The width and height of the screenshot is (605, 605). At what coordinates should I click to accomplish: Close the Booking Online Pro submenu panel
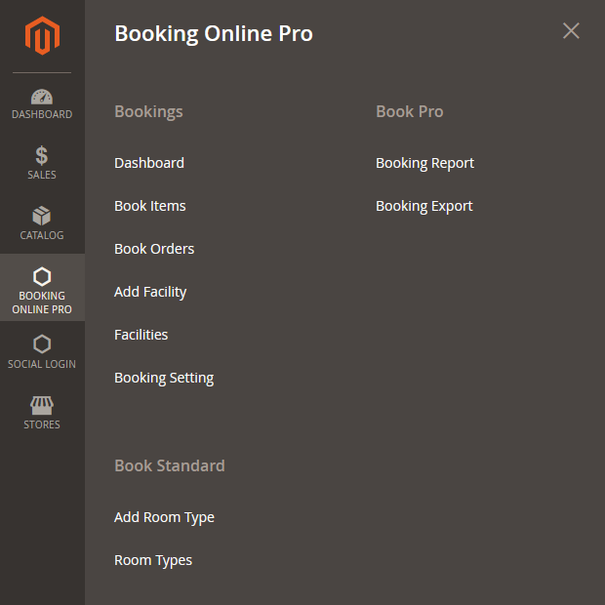tap(571, 31)
